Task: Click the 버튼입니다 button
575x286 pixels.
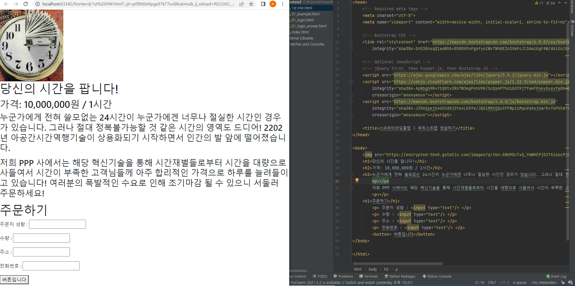Action: 14,280
